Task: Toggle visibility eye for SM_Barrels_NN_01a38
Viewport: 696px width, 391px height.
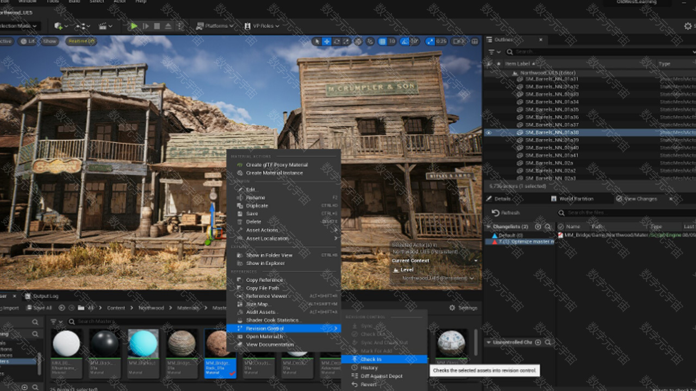Action: [x=488, y=133]
